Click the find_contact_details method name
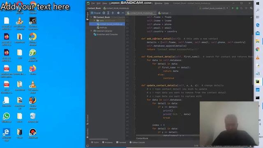 (161, 57)
